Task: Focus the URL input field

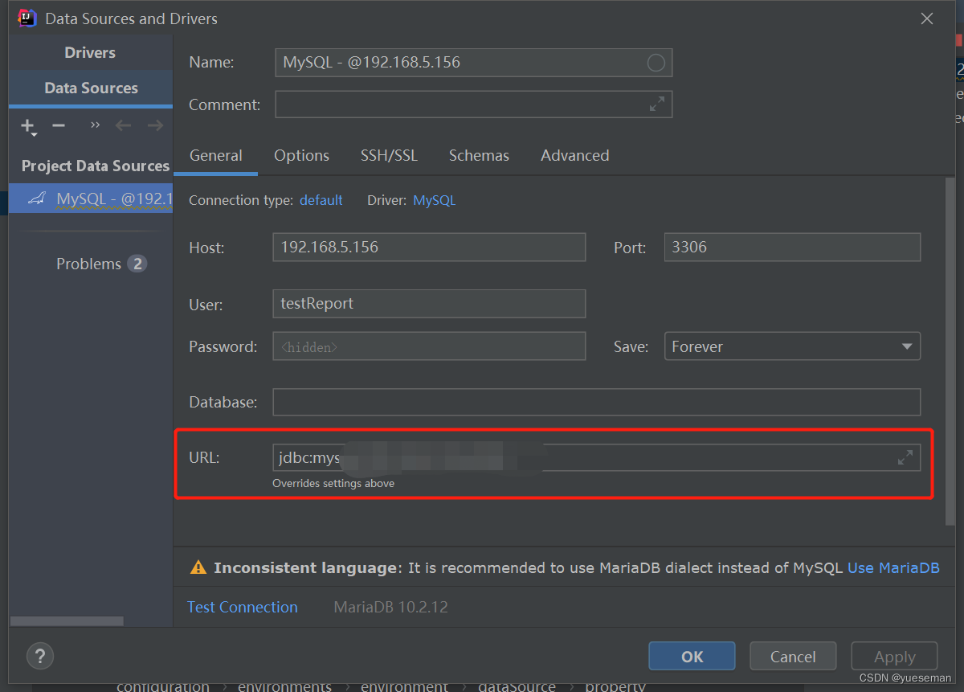Action: coord(597,457)
